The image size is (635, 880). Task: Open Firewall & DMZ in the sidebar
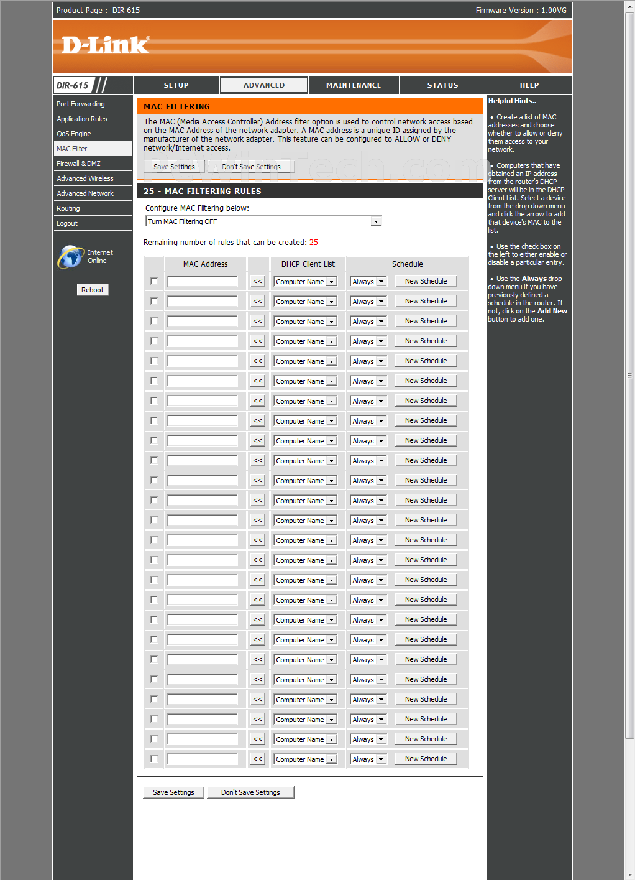[x=93, y=164]
